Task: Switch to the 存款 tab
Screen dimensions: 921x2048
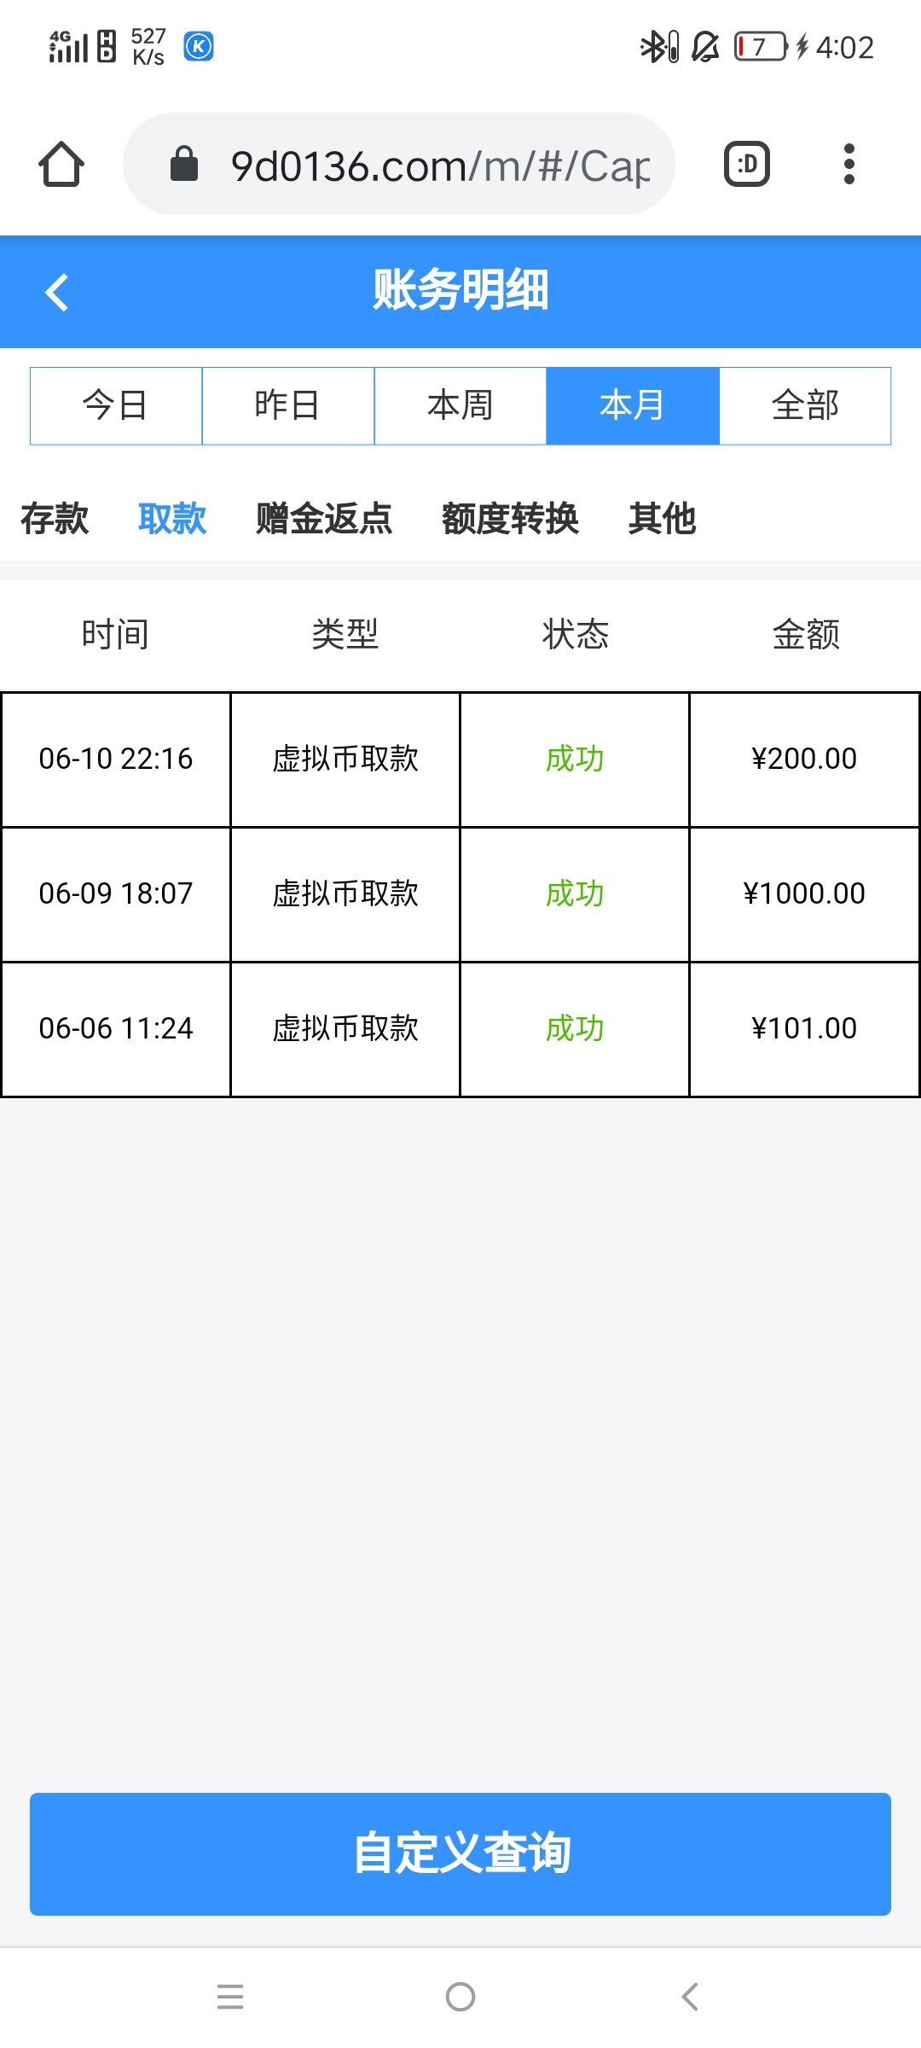Action: click(x=55, y=519)
